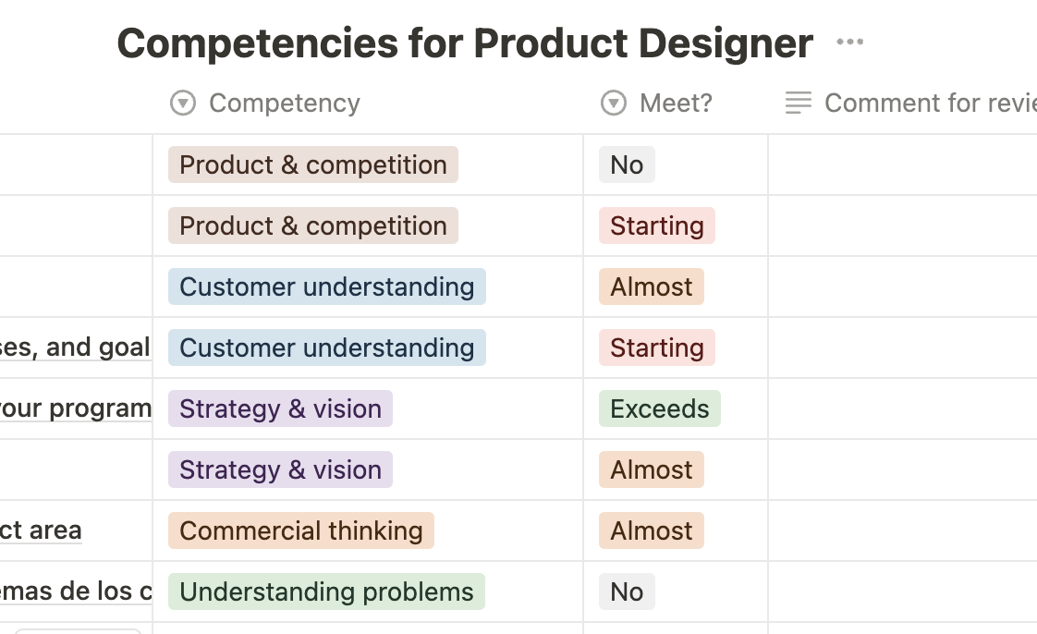This screenshot has width=1037, height=634.
Task: Click the second 'Product & competition' tag
Action: click(x=313, y=226)
